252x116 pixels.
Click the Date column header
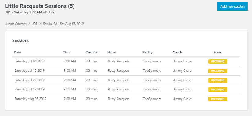pos(17,52)
